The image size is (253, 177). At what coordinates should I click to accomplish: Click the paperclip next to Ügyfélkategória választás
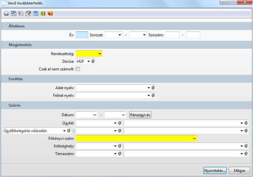(x=69, y=131)
